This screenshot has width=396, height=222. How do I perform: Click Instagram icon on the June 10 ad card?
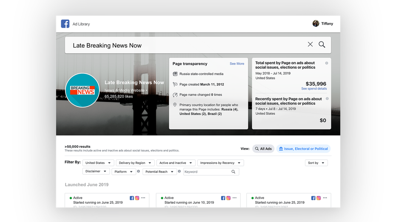tap(228, 198)
